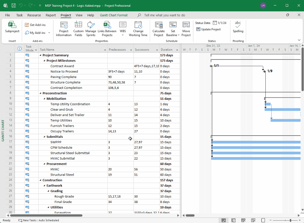The image size is (304, 223).
Task: Open the Task tab
Action: (x=19, y=15)
